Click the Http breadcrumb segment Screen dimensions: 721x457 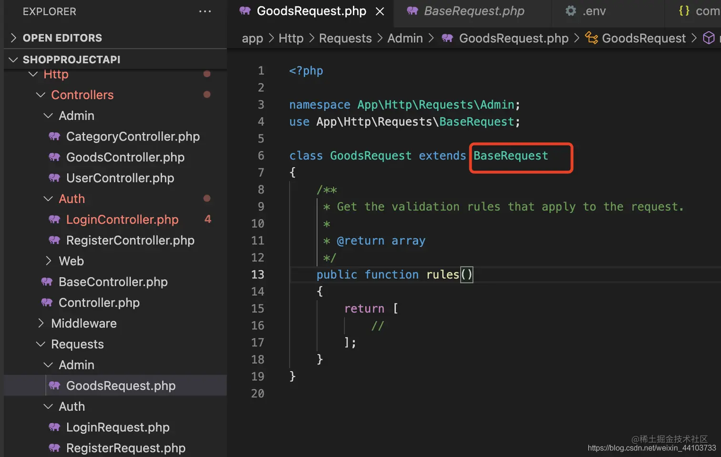point(291,38)
